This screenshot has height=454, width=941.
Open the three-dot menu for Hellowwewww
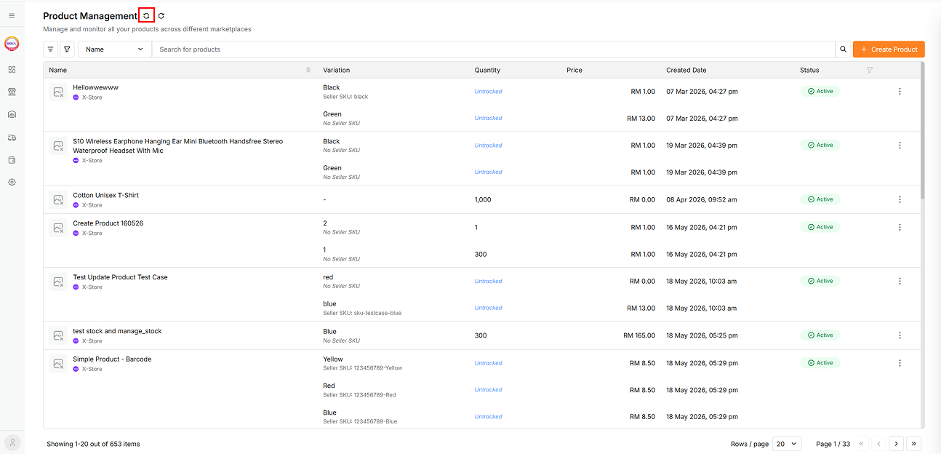click(x=900, y=92)
